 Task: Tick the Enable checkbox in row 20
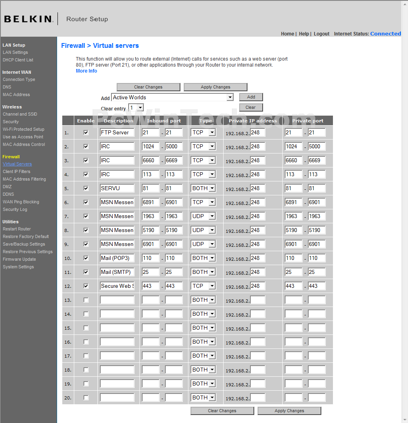click(x=86, y=397)
